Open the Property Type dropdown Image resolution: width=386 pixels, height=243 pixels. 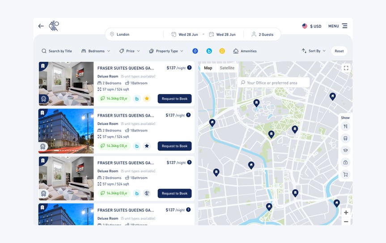(166, 51)
